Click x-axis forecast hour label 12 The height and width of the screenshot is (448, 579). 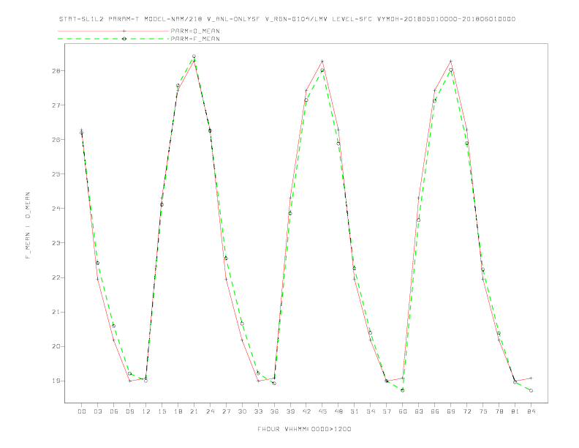[146, 411]
